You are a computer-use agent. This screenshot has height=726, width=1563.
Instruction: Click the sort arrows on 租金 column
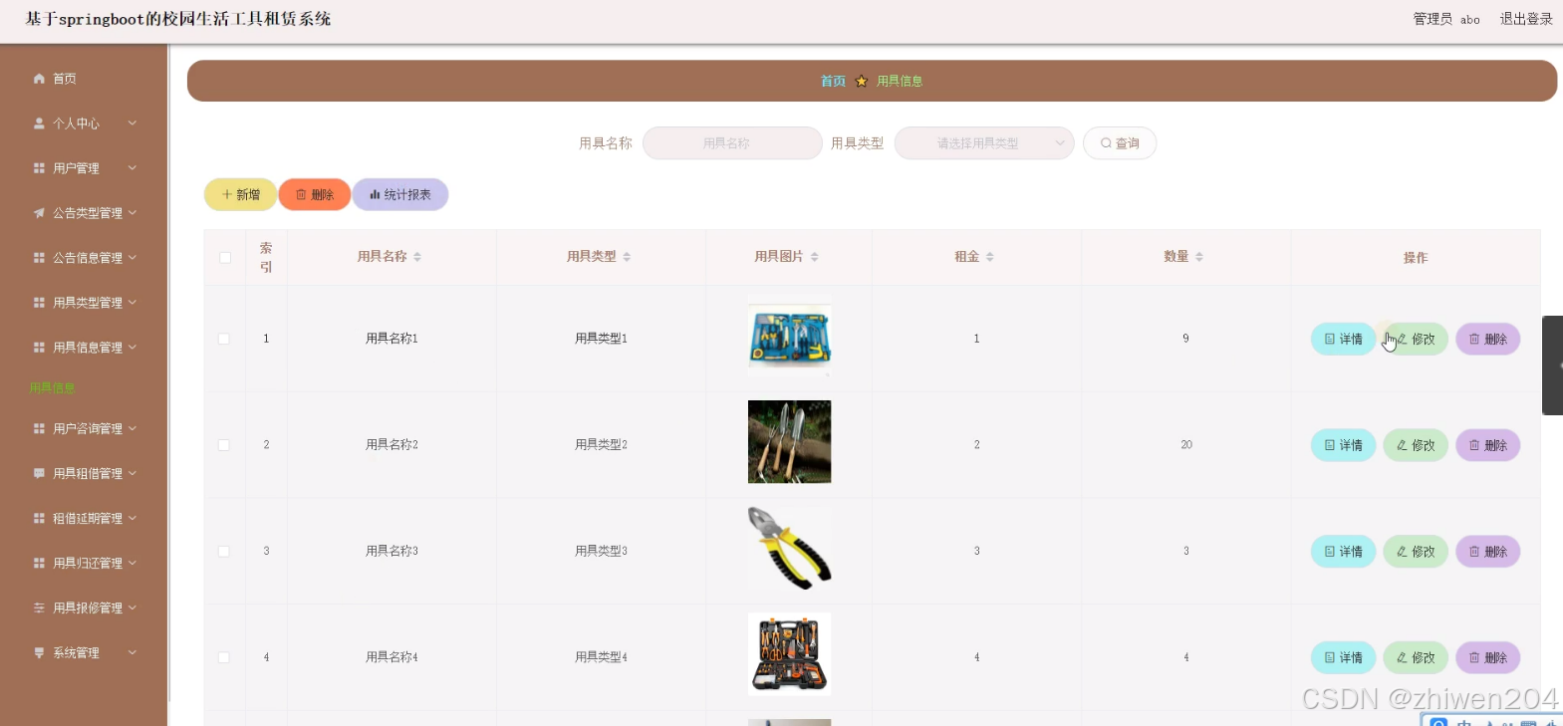[990, 257]
